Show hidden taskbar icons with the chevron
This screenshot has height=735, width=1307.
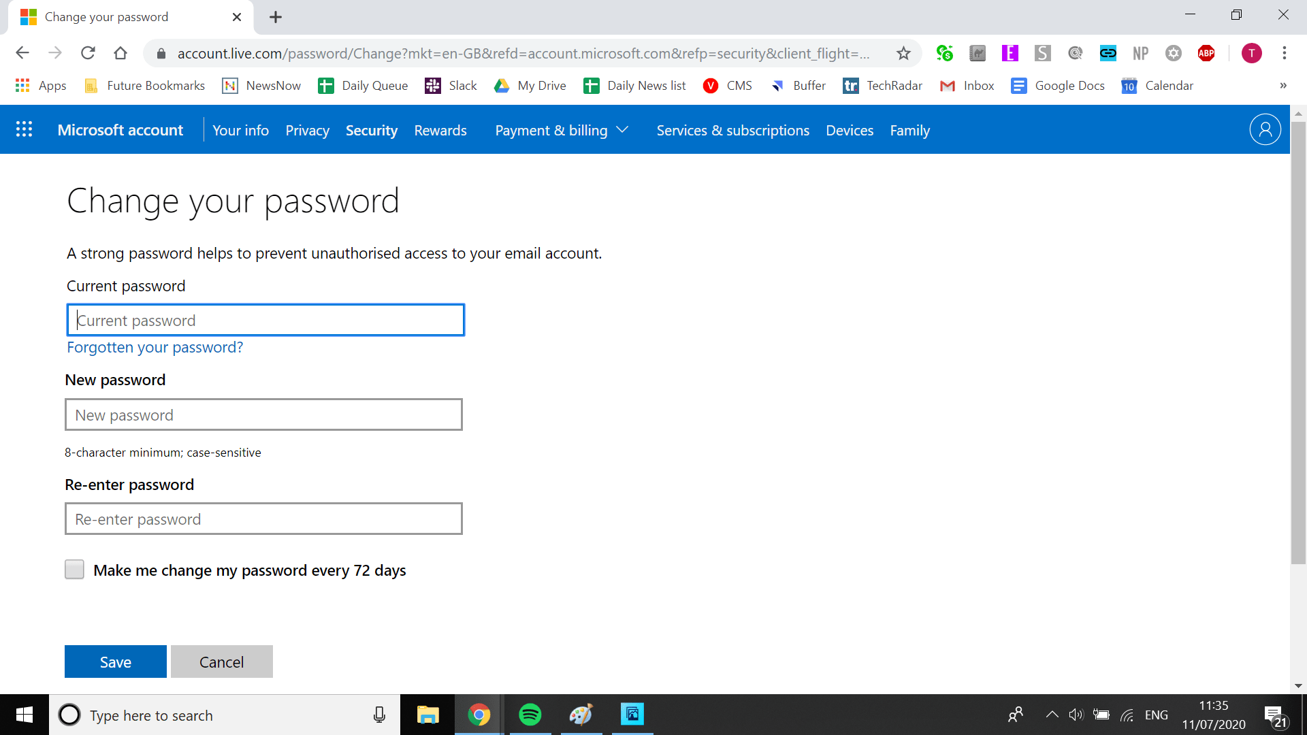pyautogui.click(x=1052, y=715)
